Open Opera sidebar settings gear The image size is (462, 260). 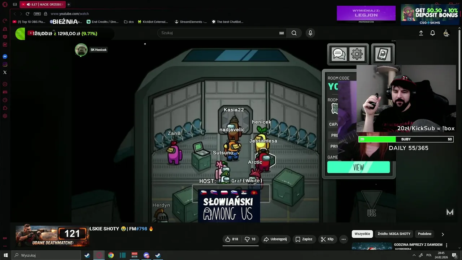(x=5, y=116)
